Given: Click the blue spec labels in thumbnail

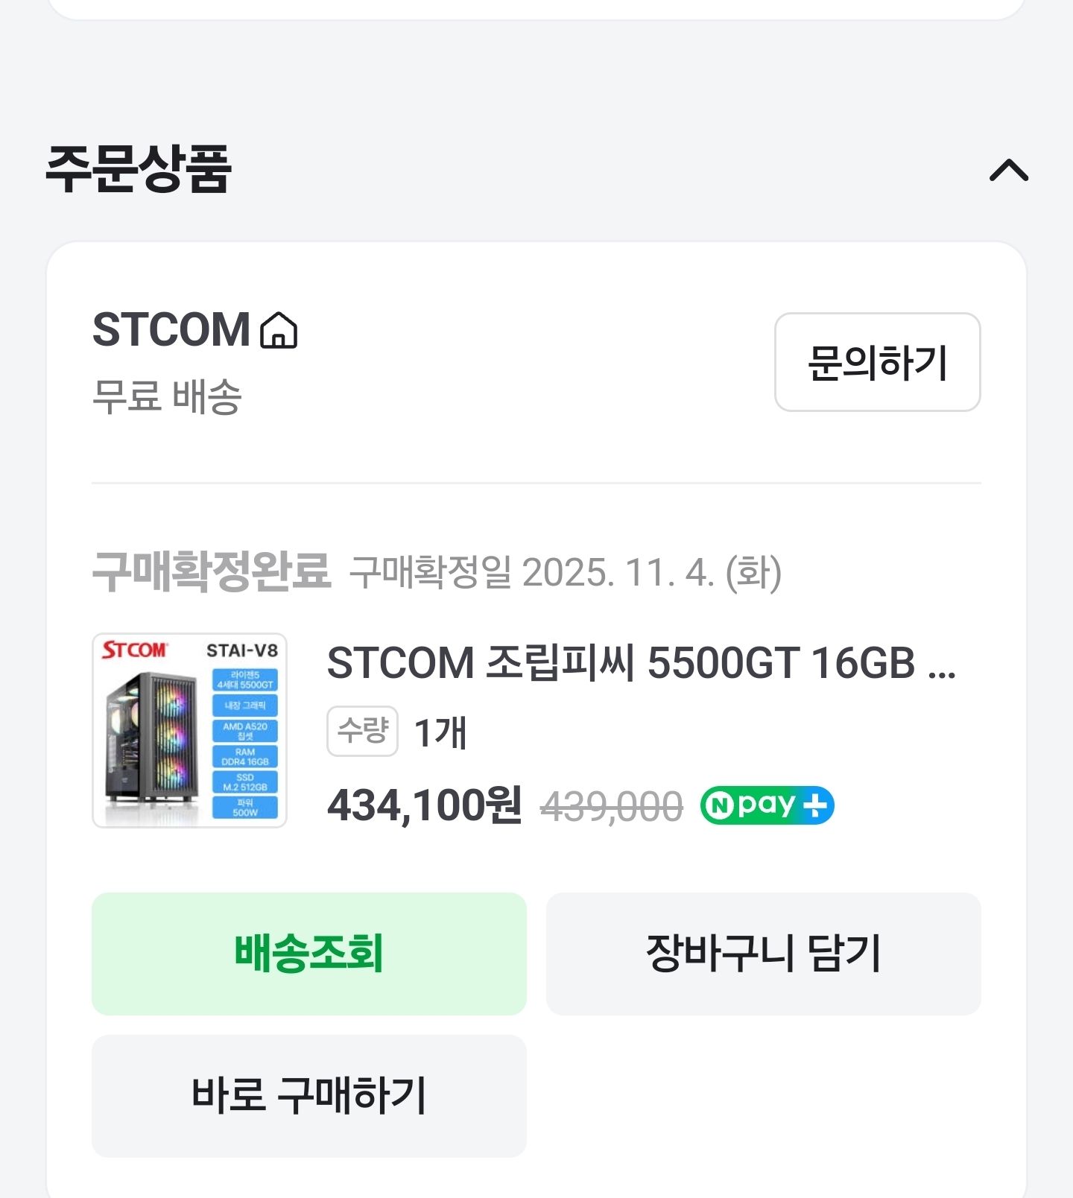Looking at the screenshot, I should pos(245,745).
